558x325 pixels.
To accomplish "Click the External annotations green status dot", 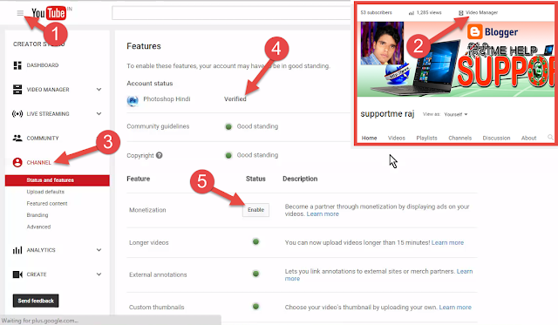I will pyautogui.click(x=255, y=274).
